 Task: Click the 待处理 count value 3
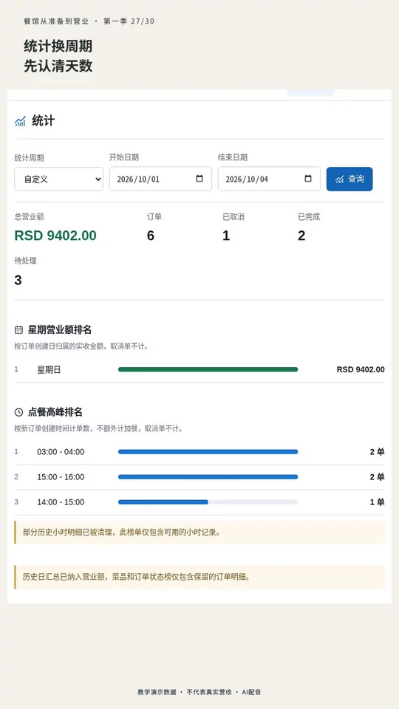(x=18, y=281)
